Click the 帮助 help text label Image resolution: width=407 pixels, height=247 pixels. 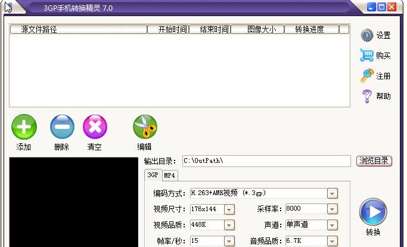[383, 96]
